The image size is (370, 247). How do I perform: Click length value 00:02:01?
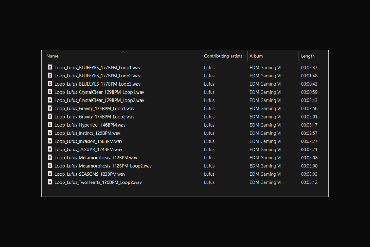[309, 117]
